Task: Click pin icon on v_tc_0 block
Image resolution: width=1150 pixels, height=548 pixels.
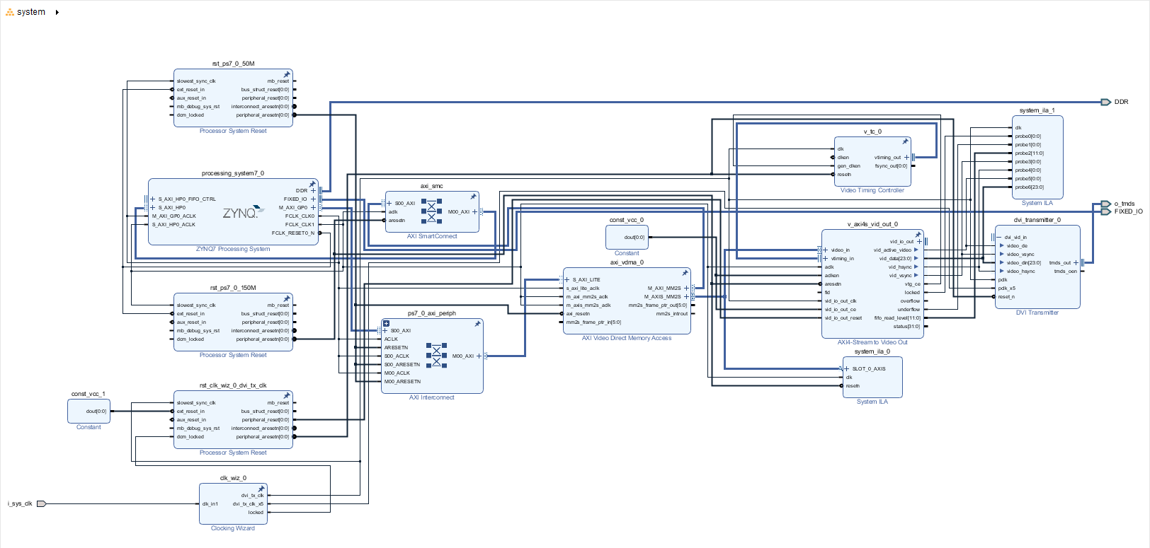Action: tap(905, 141)
